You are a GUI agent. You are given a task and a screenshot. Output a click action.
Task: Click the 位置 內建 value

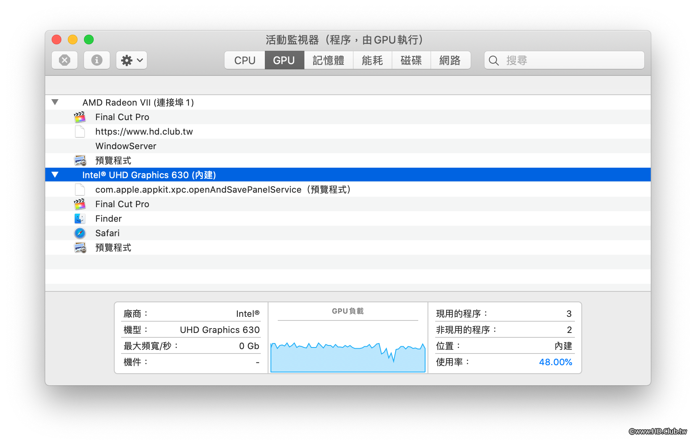[x=563, y=346]
